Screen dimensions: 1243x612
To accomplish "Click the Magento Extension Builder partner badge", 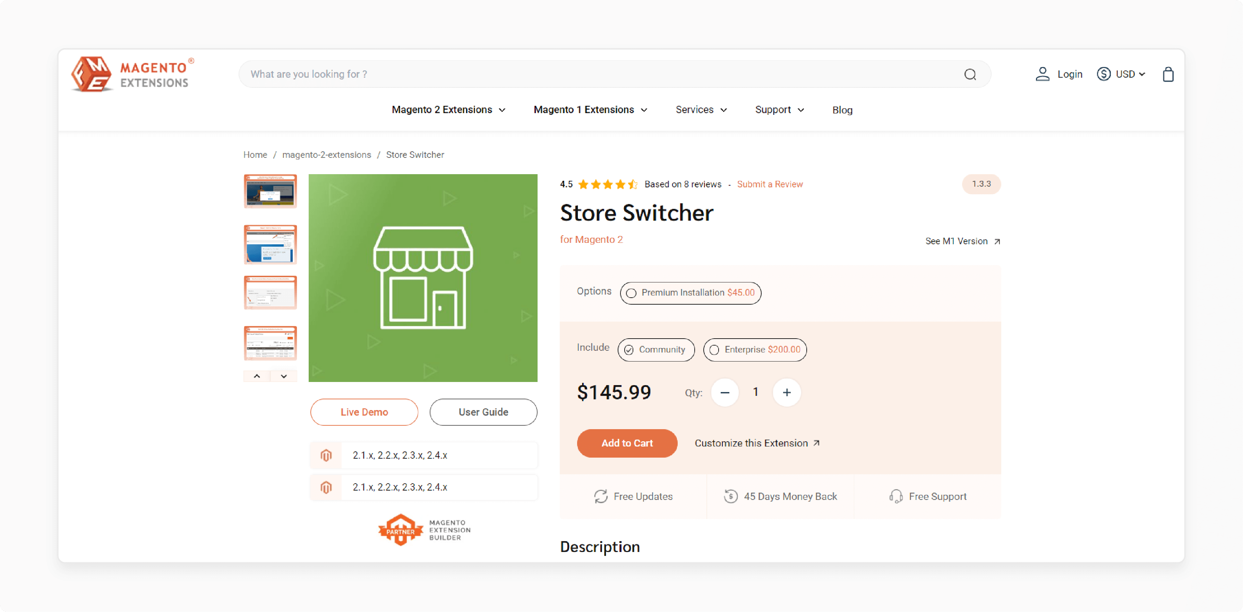I will click(x=424, y=530).
